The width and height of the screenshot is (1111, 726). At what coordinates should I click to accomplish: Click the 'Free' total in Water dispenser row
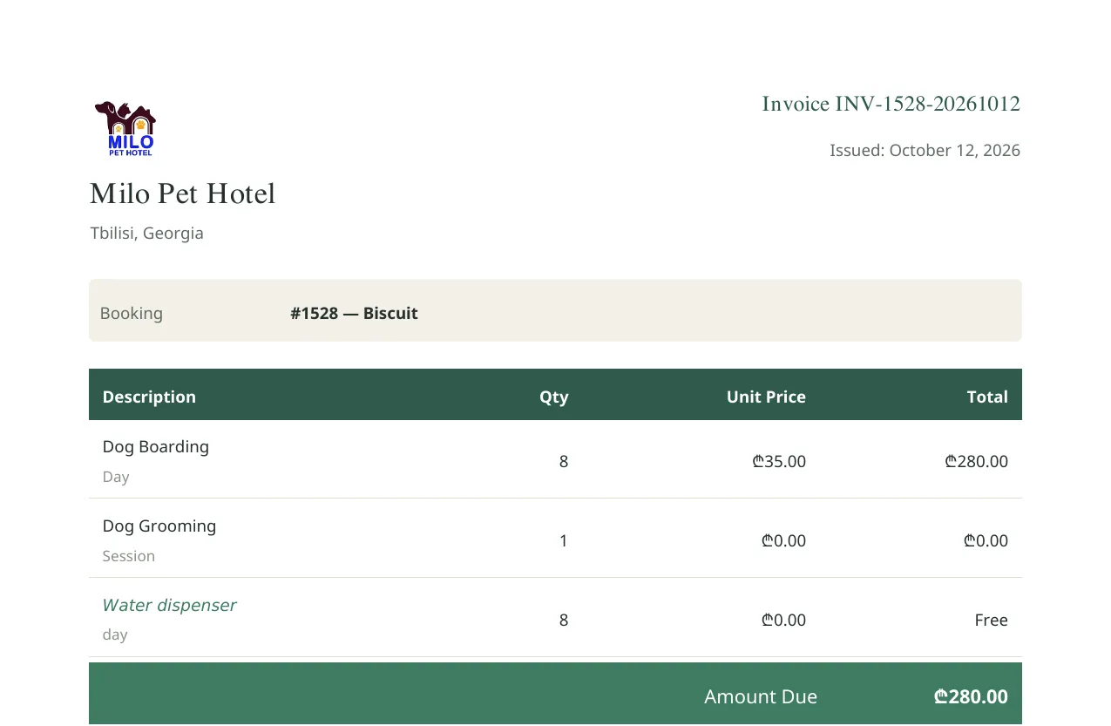[x=992, y=620]
